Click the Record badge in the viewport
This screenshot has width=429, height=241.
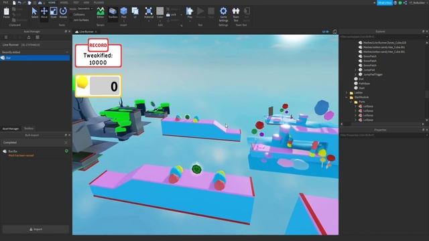click(98, 45)
